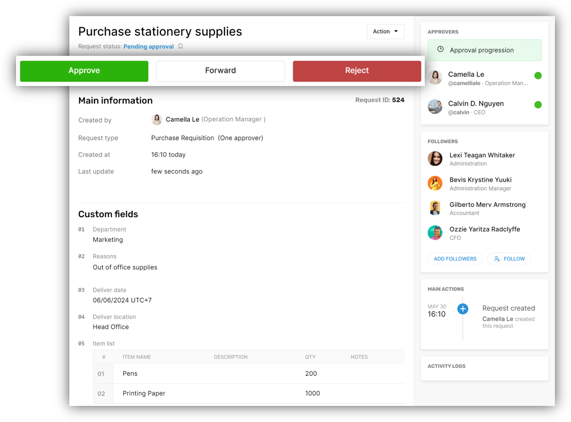Click Bevis Krystine Yuuki's avatar
The height and width of the screenshot is (422, 571).
click(435, 183)
